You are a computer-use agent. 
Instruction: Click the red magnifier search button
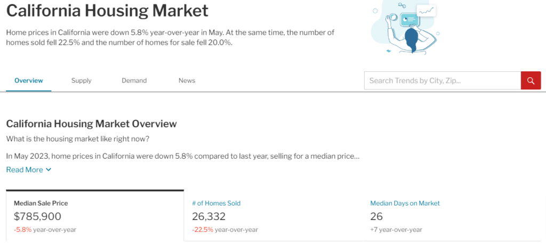pos(531,81)
